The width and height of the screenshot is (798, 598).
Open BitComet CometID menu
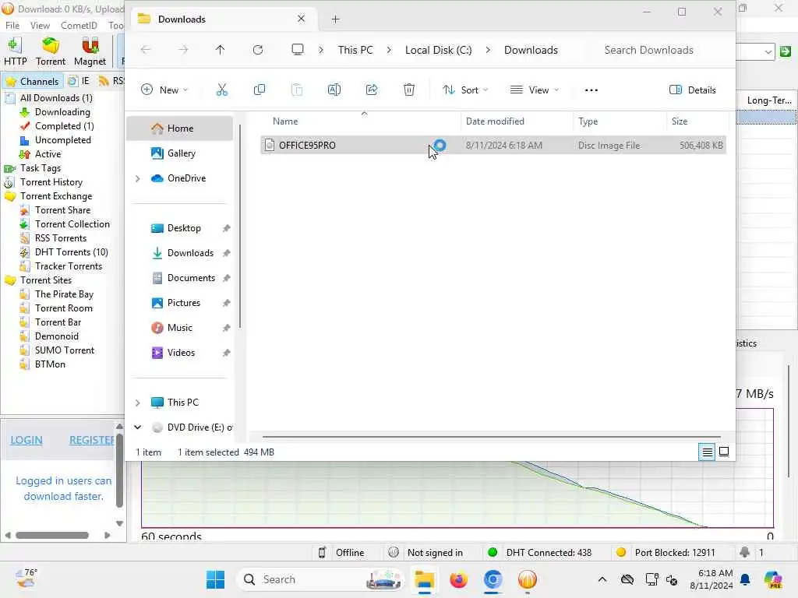79,26
